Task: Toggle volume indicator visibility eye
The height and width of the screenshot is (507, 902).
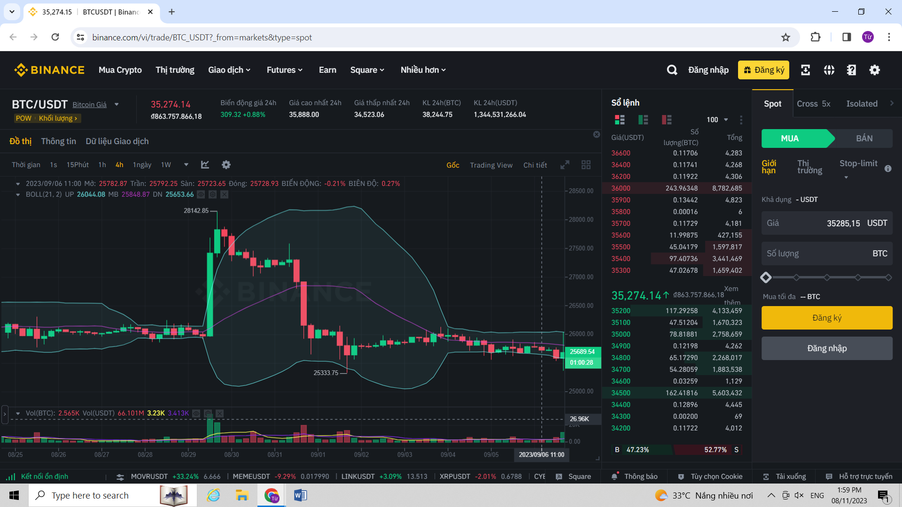Action: tap(196, 413)
